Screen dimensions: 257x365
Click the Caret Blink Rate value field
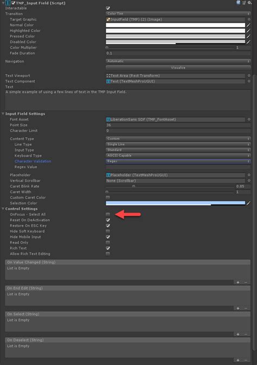[x=243, y=186]
